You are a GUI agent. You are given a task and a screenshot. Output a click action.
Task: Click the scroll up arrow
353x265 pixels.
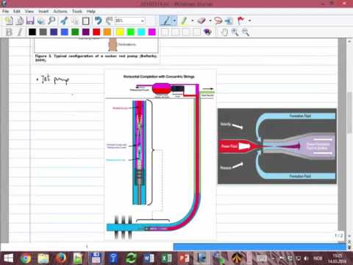(349, 42)
